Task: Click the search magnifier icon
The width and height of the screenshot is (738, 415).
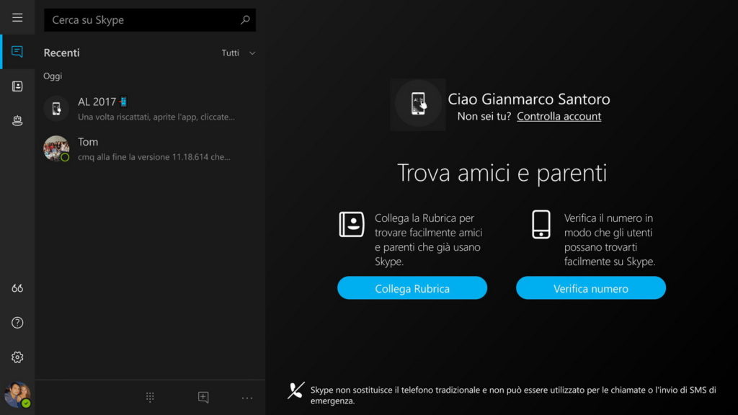Action: [x=245, y=19]
